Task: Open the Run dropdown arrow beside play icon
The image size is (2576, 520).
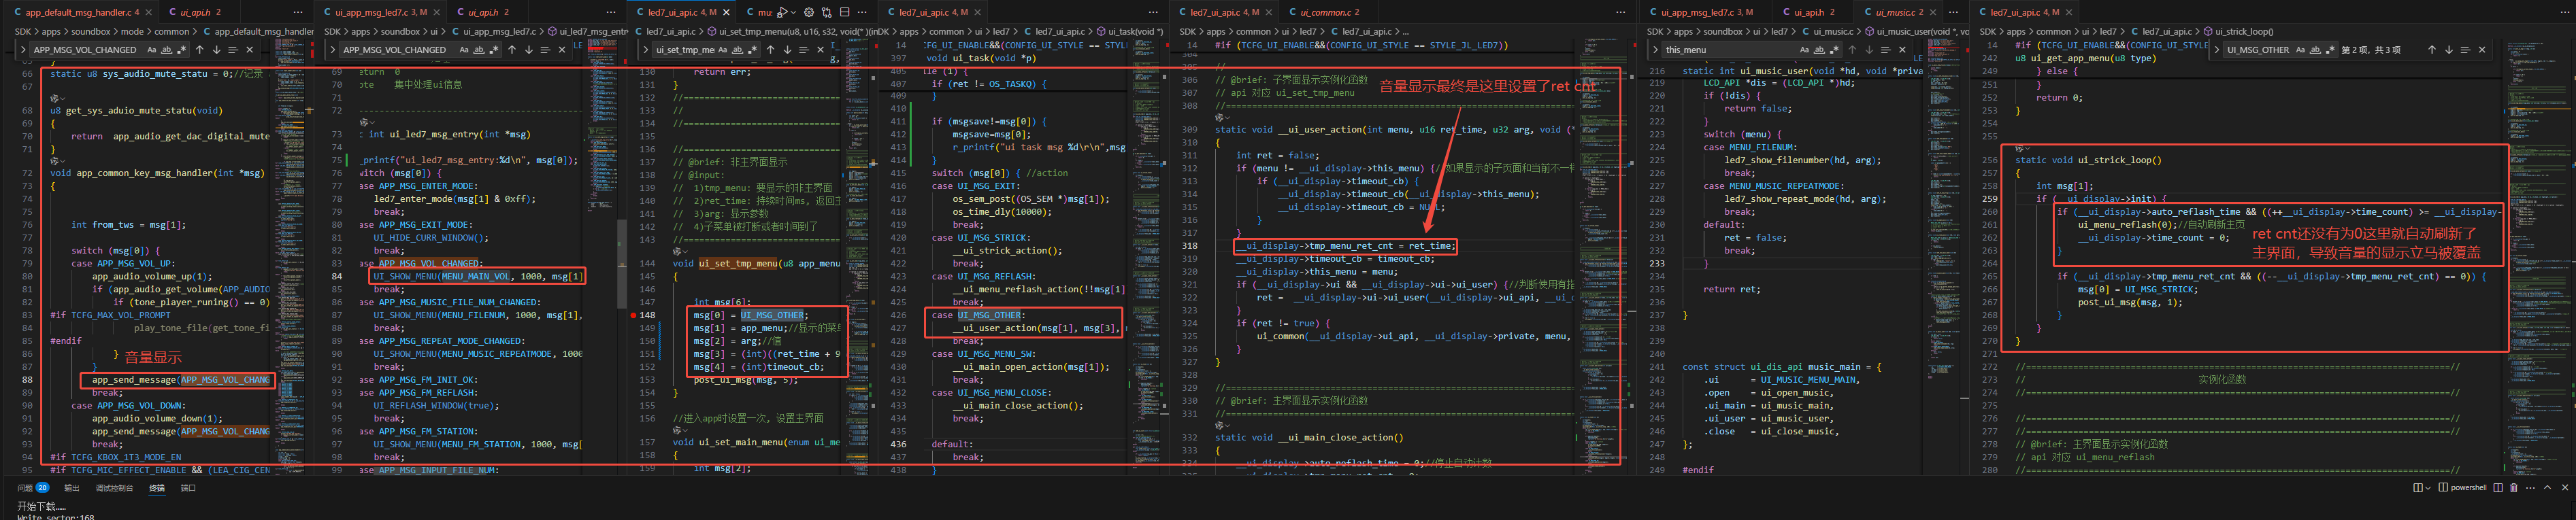Action: click(x=793, y=13)
